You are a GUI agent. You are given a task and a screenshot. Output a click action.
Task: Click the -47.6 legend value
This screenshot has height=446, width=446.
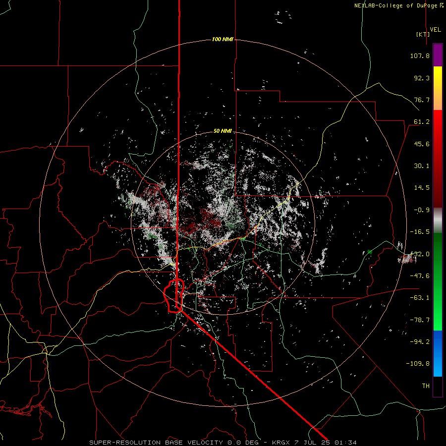420,276
